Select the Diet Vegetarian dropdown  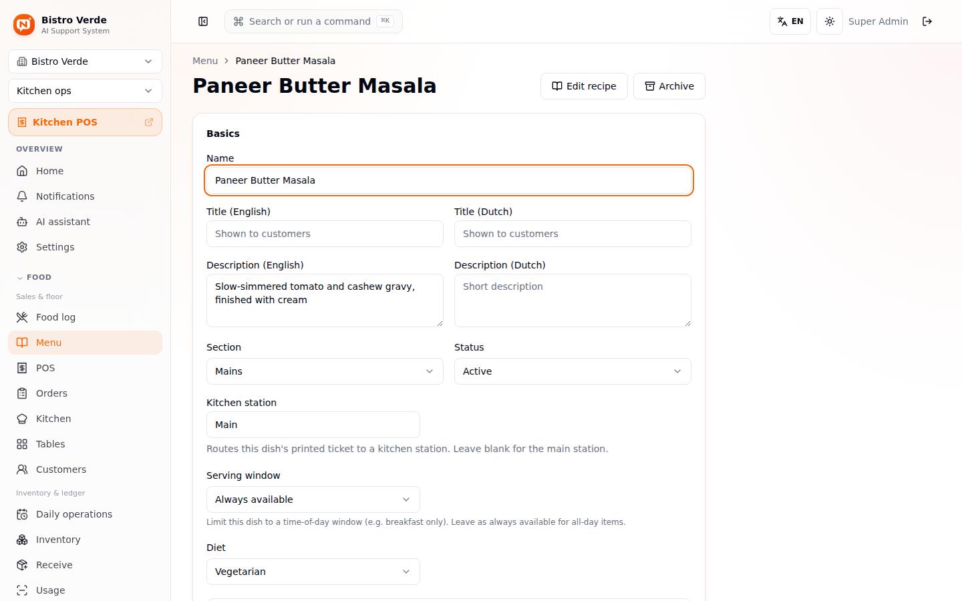tap(313, 572)
